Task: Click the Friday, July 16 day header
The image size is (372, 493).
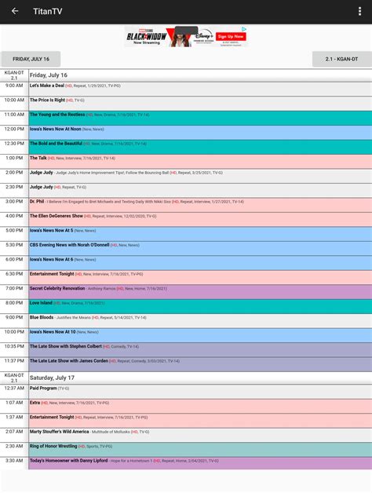Action: (x=200, y=75)
